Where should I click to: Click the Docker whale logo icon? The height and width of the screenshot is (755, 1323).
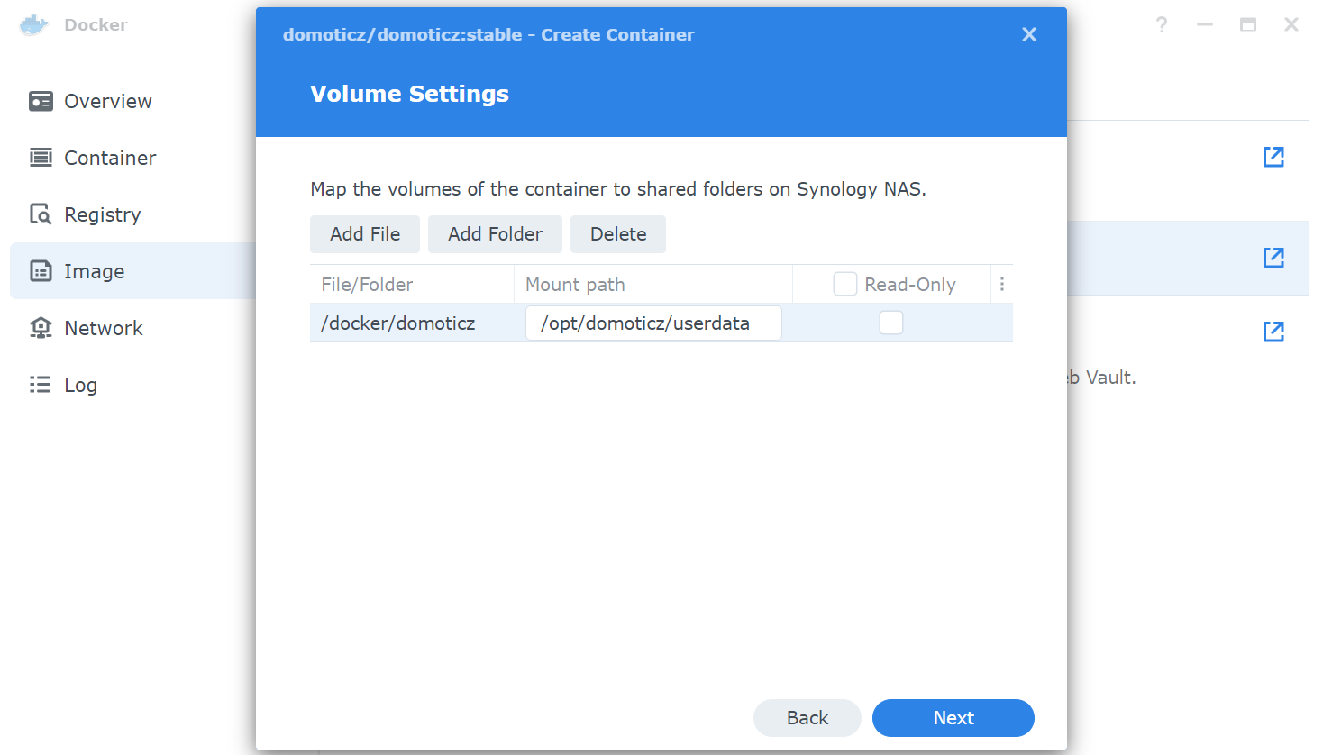34,24
